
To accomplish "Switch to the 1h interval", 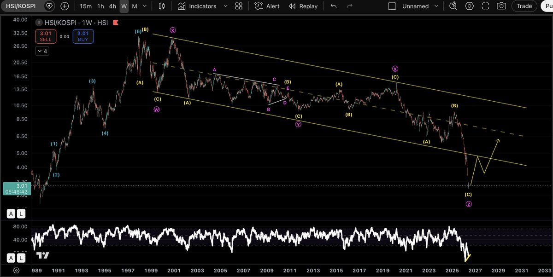I will pos(100,6).
